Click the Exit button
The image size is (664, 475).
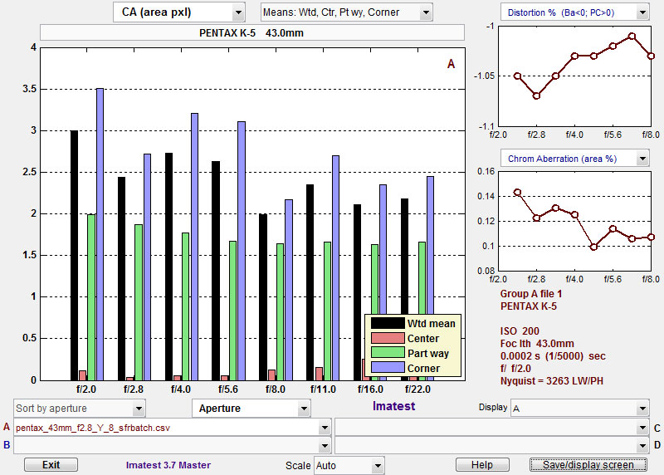[x=51, y=465]
